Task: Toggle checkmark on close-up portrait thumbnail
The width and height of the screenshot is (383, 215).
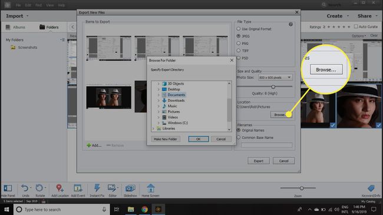Action: point(379,125)
